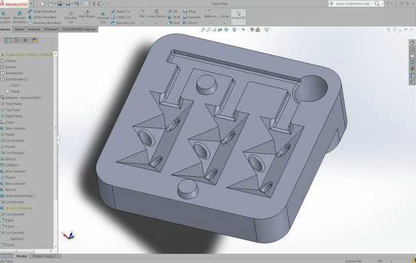Select the Boss-Extrude1 feature
The width and height of the screenshot is (416, 263).
pos(14,128)
